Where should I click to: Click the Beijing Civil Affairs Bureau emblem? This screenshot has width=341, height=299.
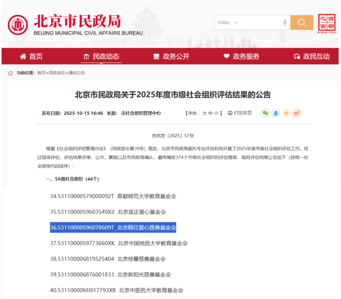tap(18, 25)
